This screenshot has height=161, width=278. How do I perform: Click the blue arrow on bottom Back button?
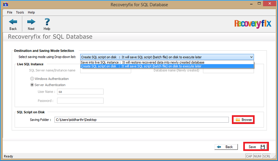219,147
